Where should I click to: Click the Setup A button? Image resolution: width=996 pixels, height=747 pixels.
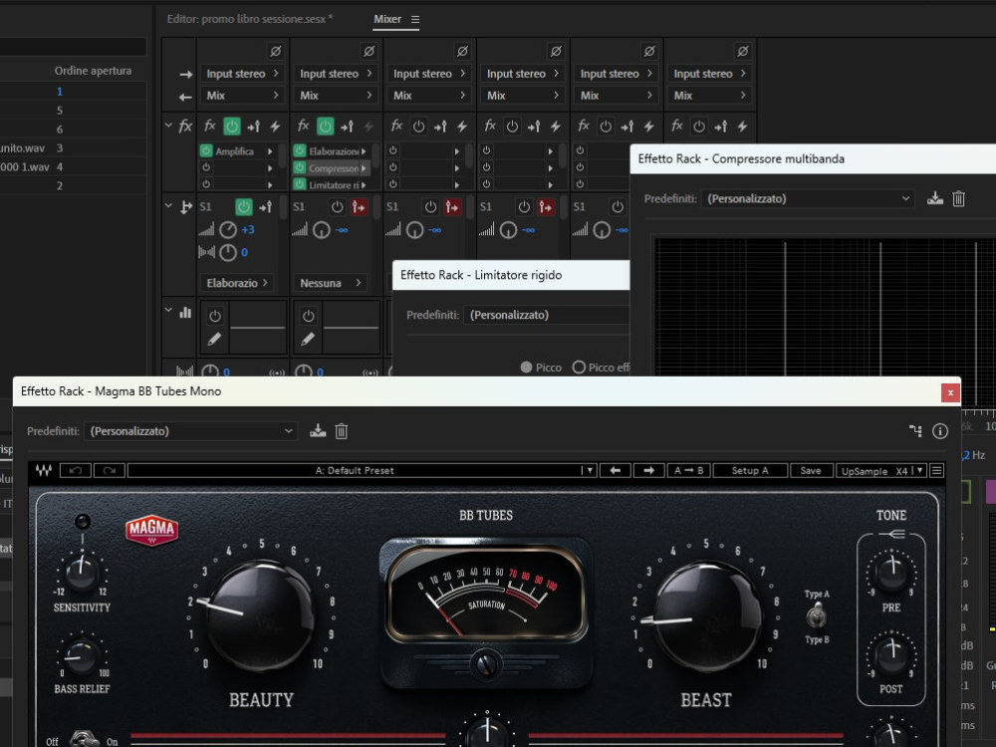point(750,471)
